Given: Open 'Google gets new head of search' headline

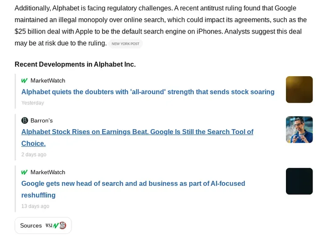Looking at the screenshot, I should pos(133,183).
